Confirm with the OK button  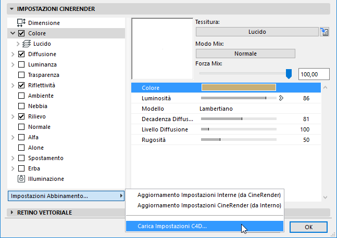pyautogui.click(x=309, y=227)
